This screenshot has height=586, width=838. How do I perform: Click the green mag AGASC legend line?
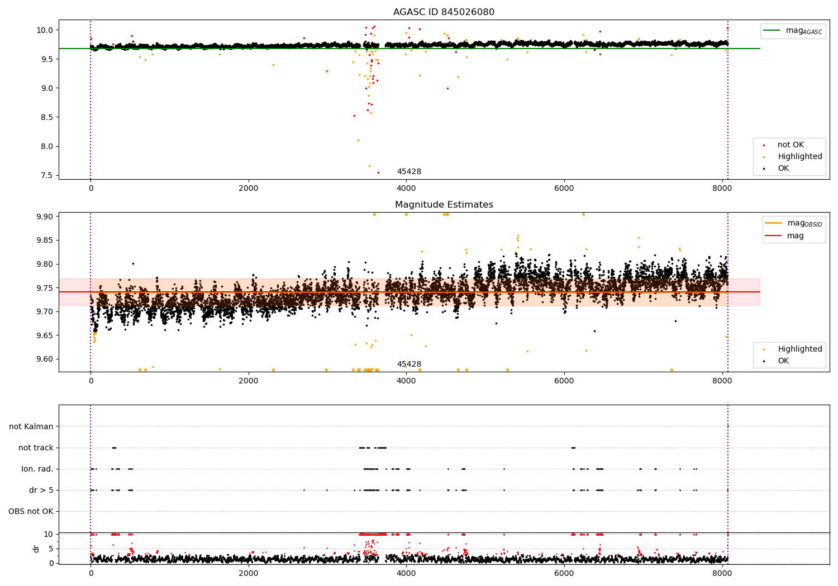[772, 31]
